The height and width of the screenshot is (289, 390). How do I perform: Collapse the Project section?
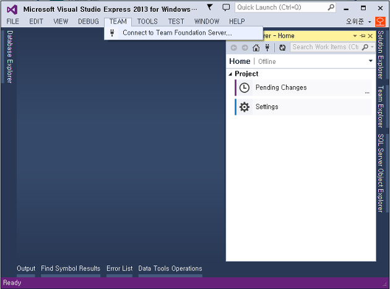click(x=230, y=74)
